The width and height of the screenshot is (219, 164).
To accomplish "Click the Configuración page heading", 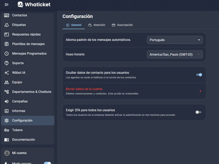I will [x=77, y=16].
